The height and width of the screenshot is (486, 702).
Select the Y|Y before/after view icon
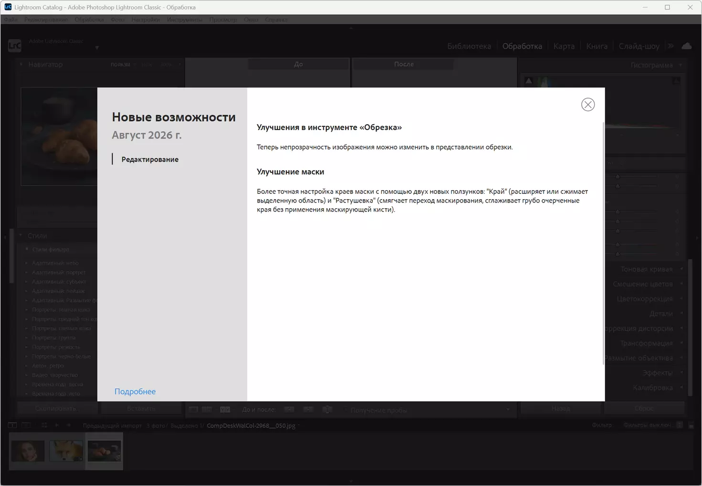tap(225, 410)
